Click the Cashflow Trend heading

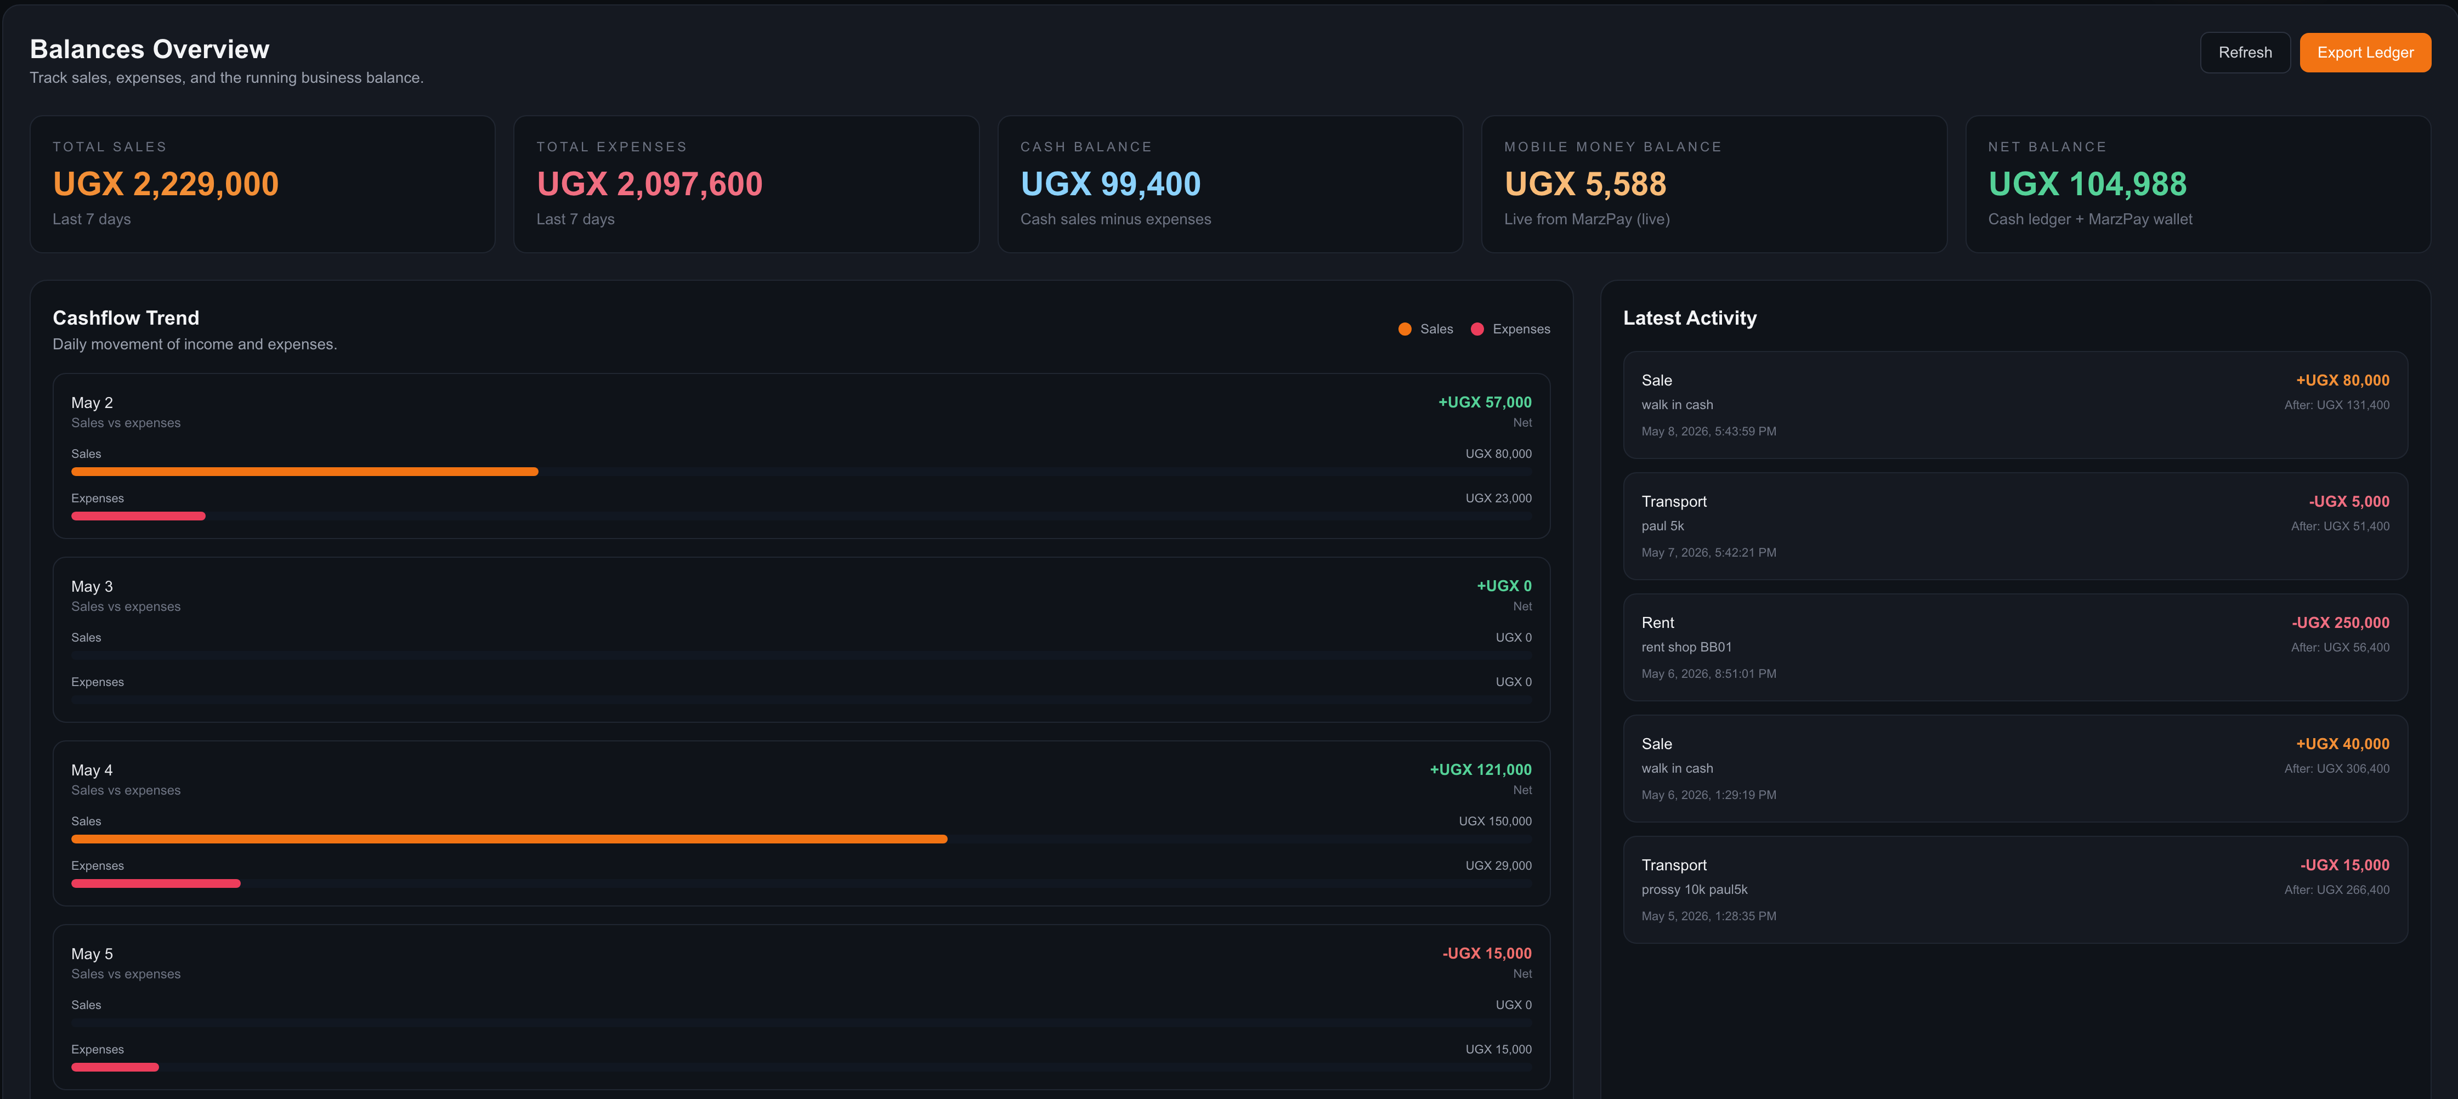click(x=126, y=318)
